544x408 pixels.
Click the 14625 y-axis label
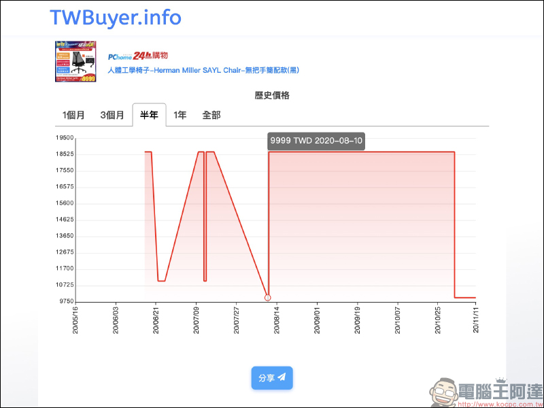tap(65, 220)
